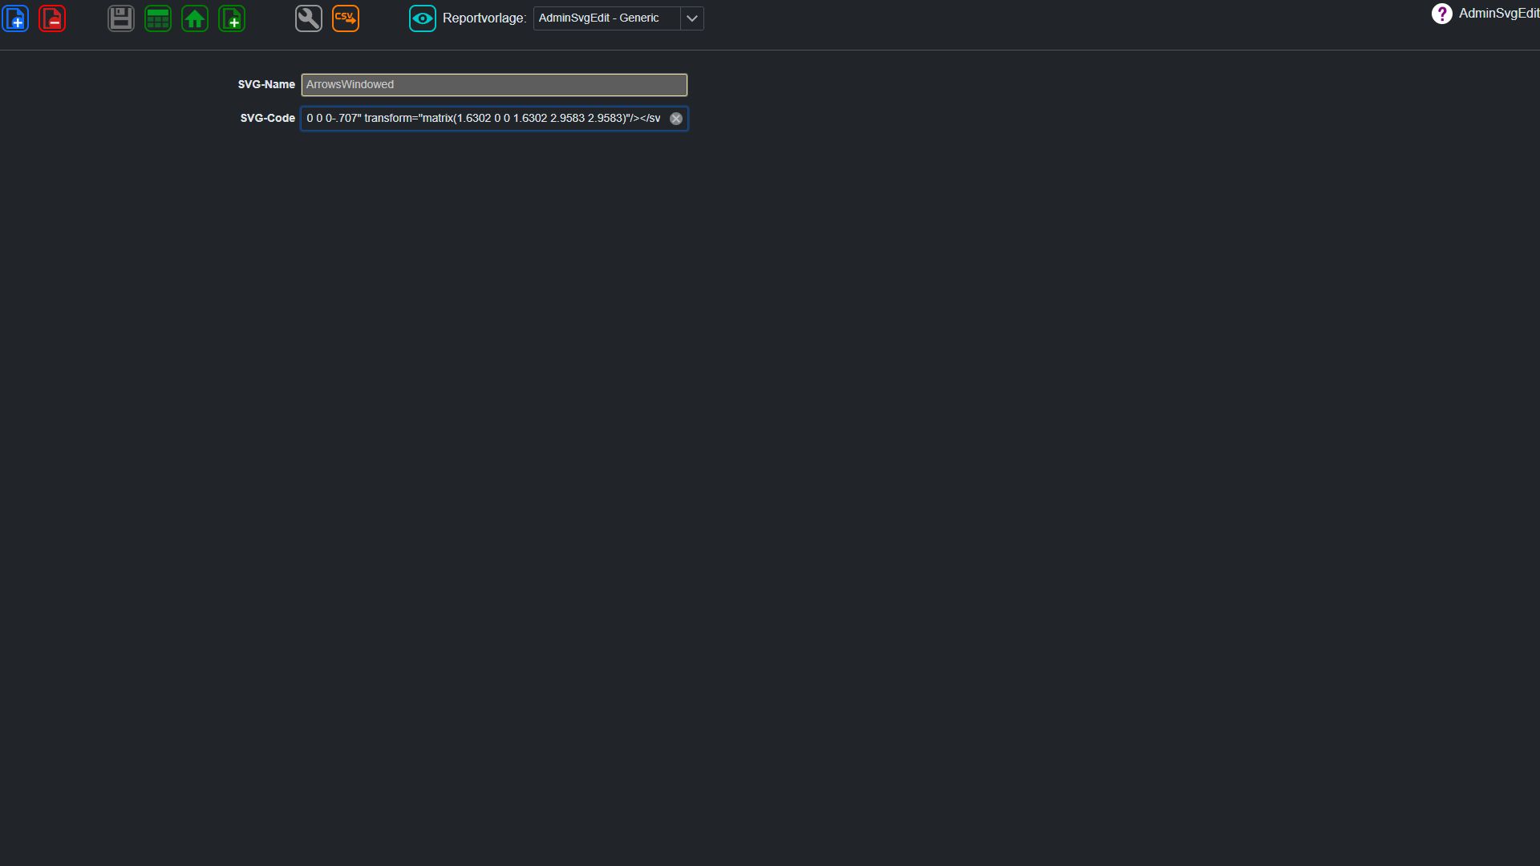This screenshot has height=866, width=1540.
Task: Open the green table view icon
Action: point(158,18)
